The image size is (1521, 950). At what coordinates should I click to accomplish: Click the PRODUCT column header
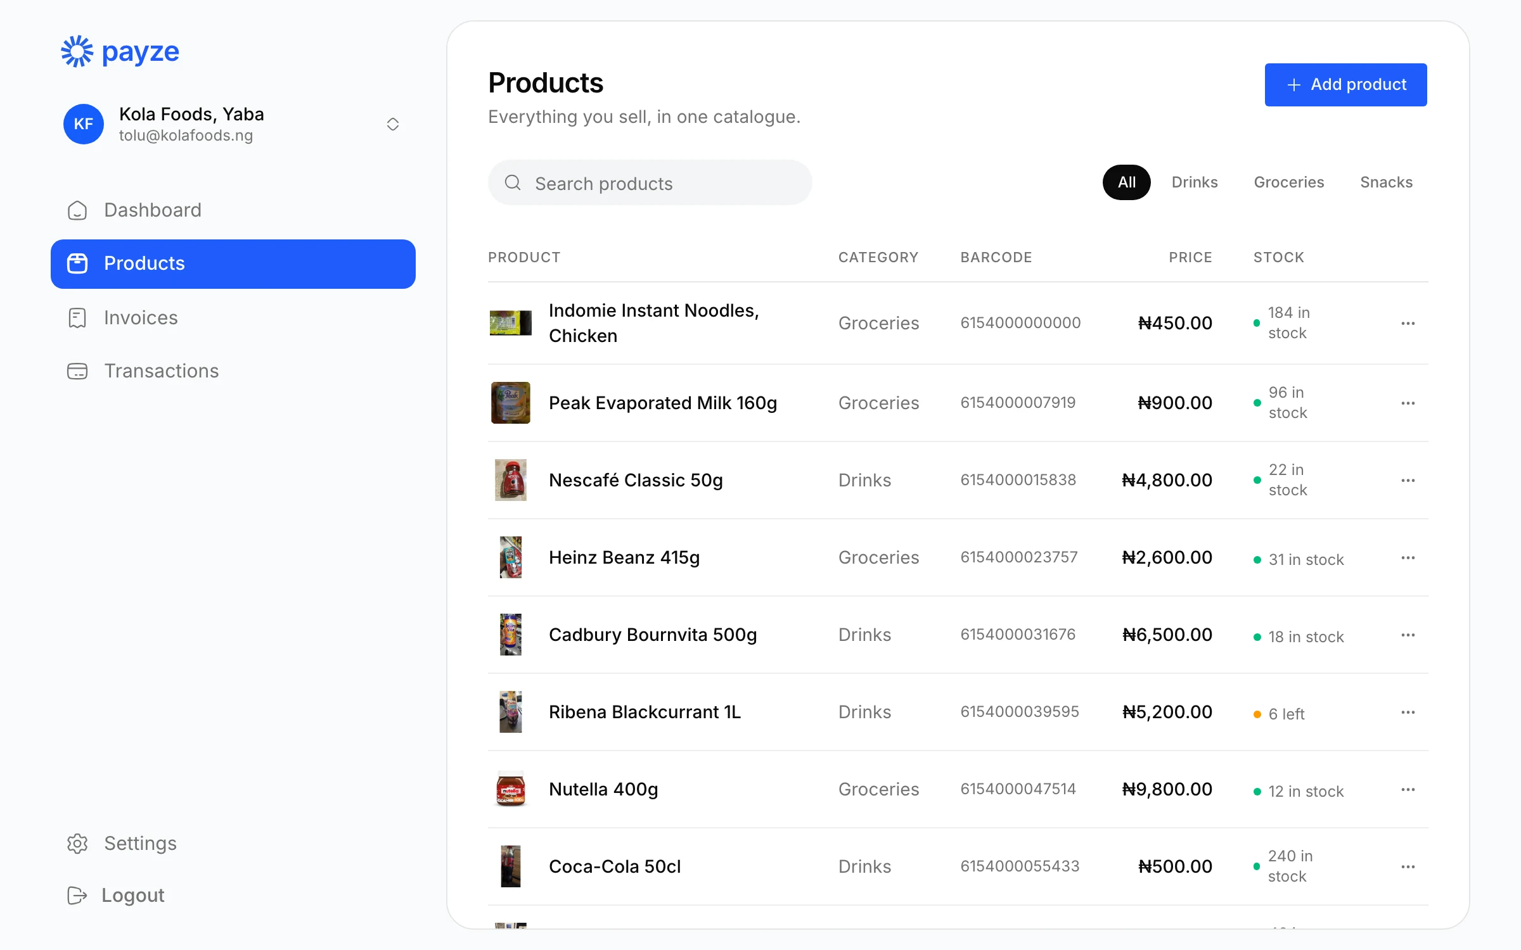point(524,258)
